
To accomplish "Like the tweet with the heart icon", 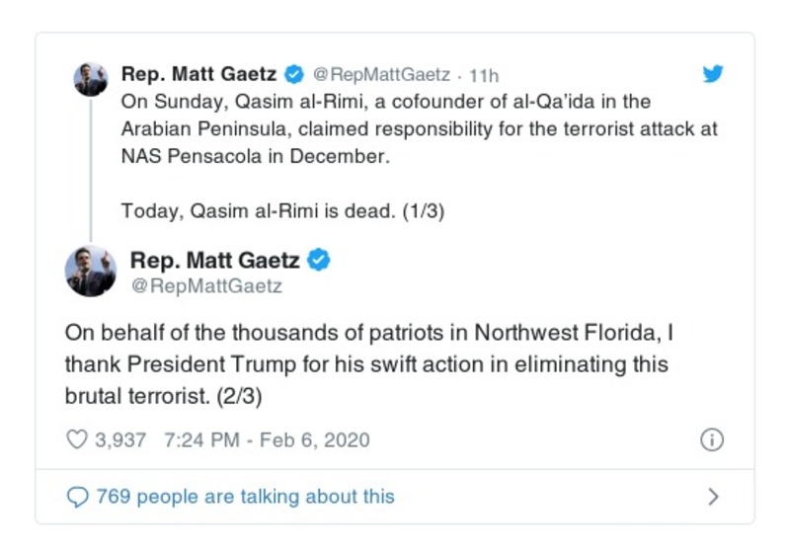I will [x=76, y=439].
